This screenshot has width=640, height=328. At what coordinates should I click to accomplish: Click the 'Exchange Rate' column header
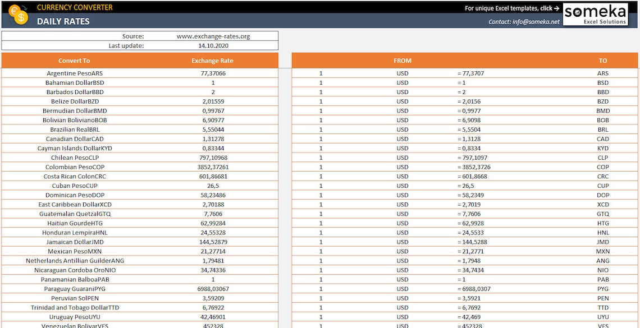213,60
